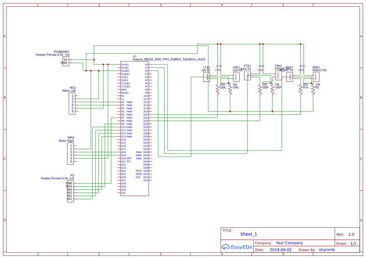Select the 10KL resistor symbol
This screenshot has width=366, height=259.
tap(230, 89)
